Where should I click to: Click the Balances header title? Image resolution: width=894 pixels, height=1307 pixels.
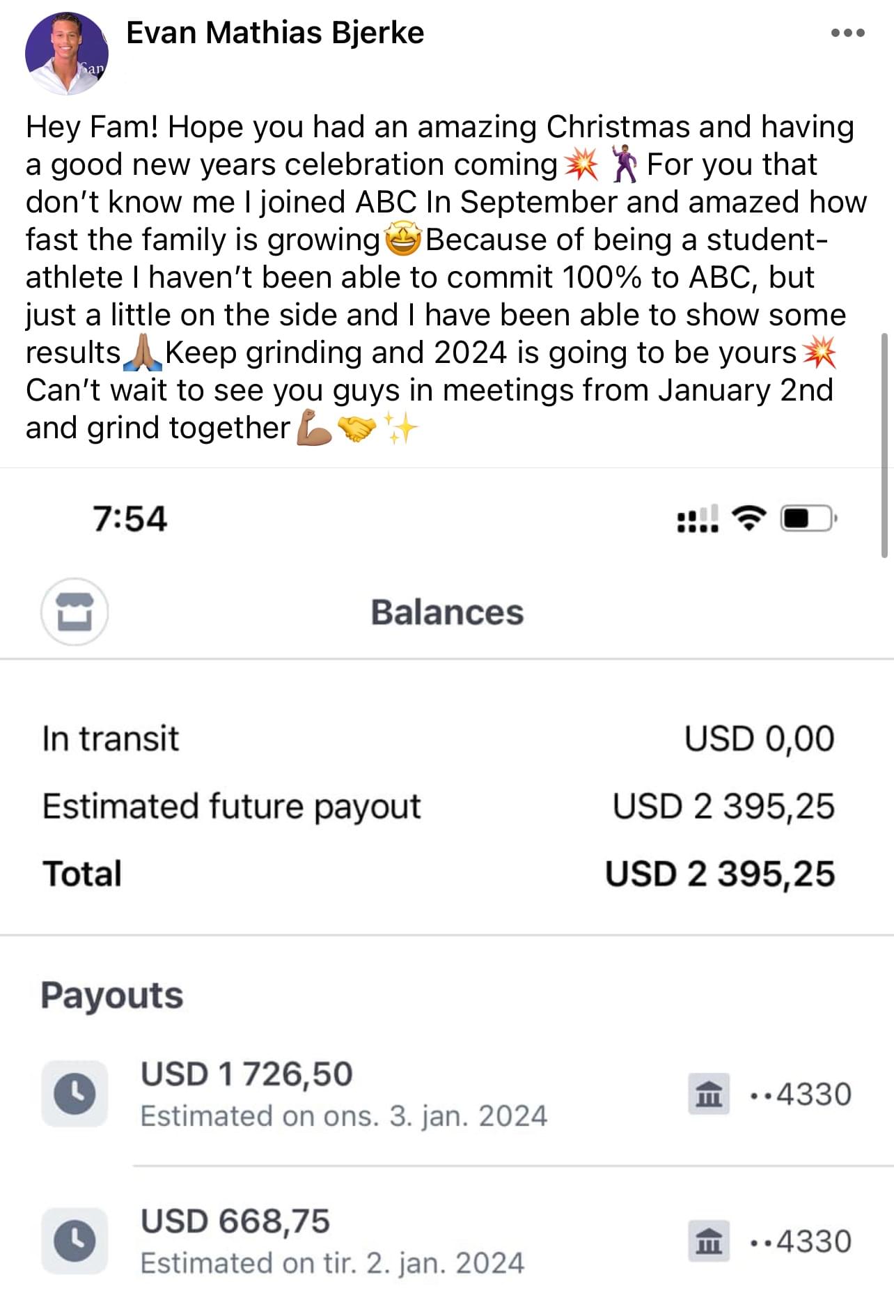coord(447,612)
